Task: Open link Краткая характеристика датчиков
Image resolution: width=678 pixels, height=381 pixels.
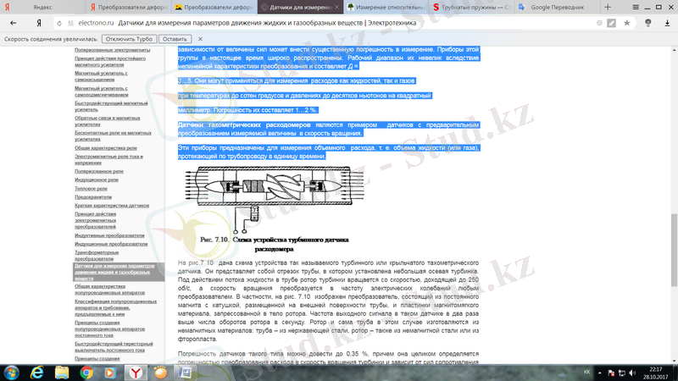Action: pyautogui.click(x=112, y=206)
